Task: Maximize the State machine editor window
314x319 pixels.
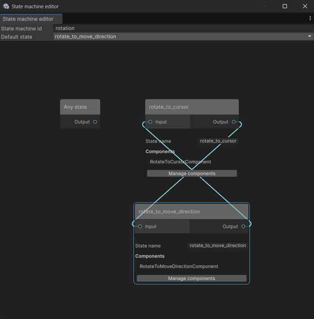Action: 284,6
